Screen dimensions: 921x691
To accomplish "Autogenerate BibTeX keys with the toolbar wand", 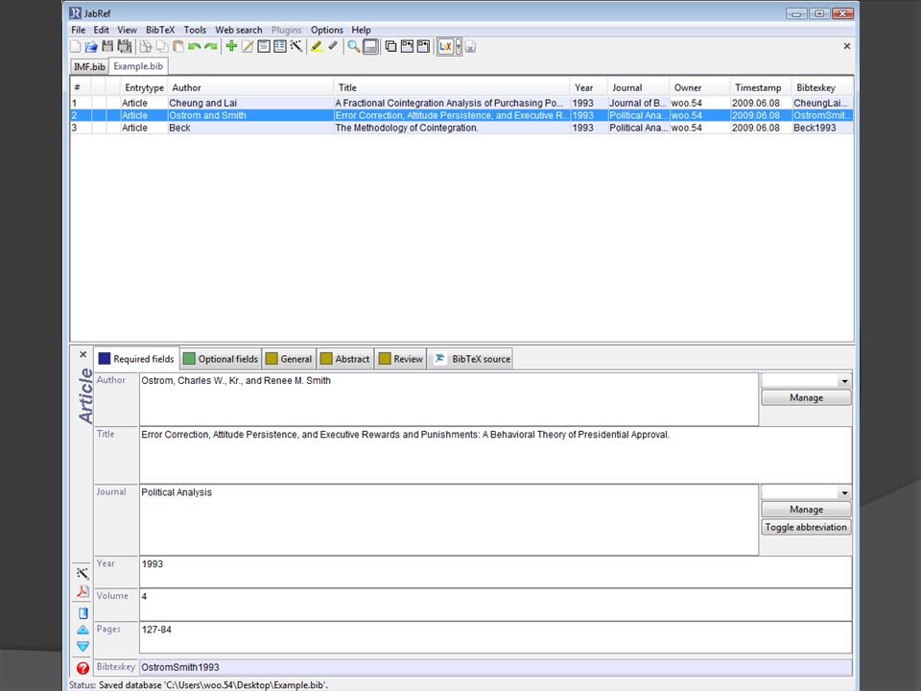I will [296, 46].
